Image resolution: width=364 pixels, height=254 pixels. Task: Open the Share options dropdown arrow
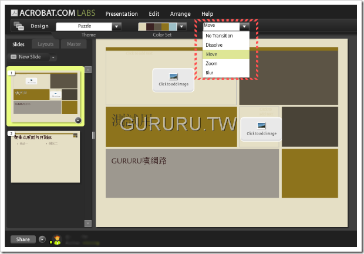point(42,239)
